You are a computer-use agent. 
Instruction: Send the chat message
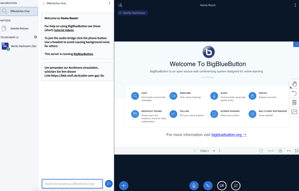tap(109, 184)
